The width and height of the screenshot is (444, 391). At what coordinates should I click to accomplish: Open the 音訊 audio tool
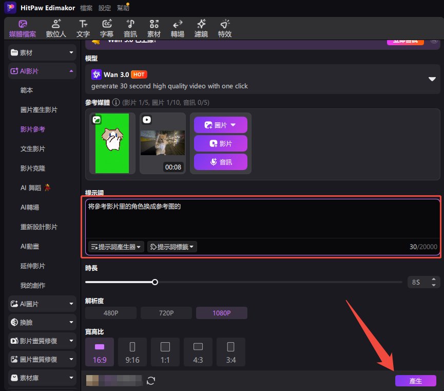[130, 29]
